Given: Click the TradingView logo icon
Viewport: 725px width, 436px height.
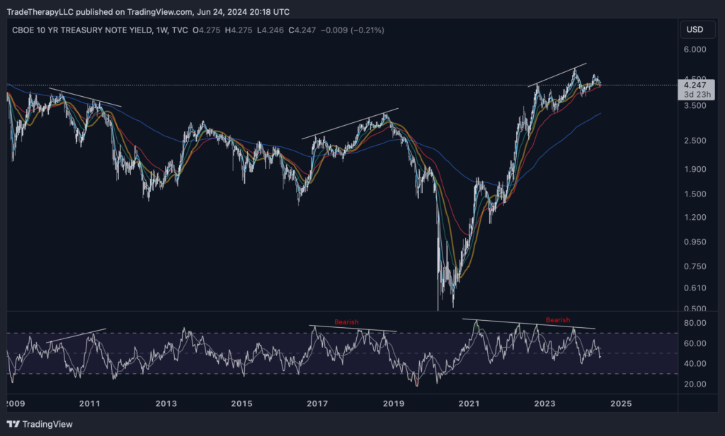Looking at the screenshot, I should click(13, 424).
